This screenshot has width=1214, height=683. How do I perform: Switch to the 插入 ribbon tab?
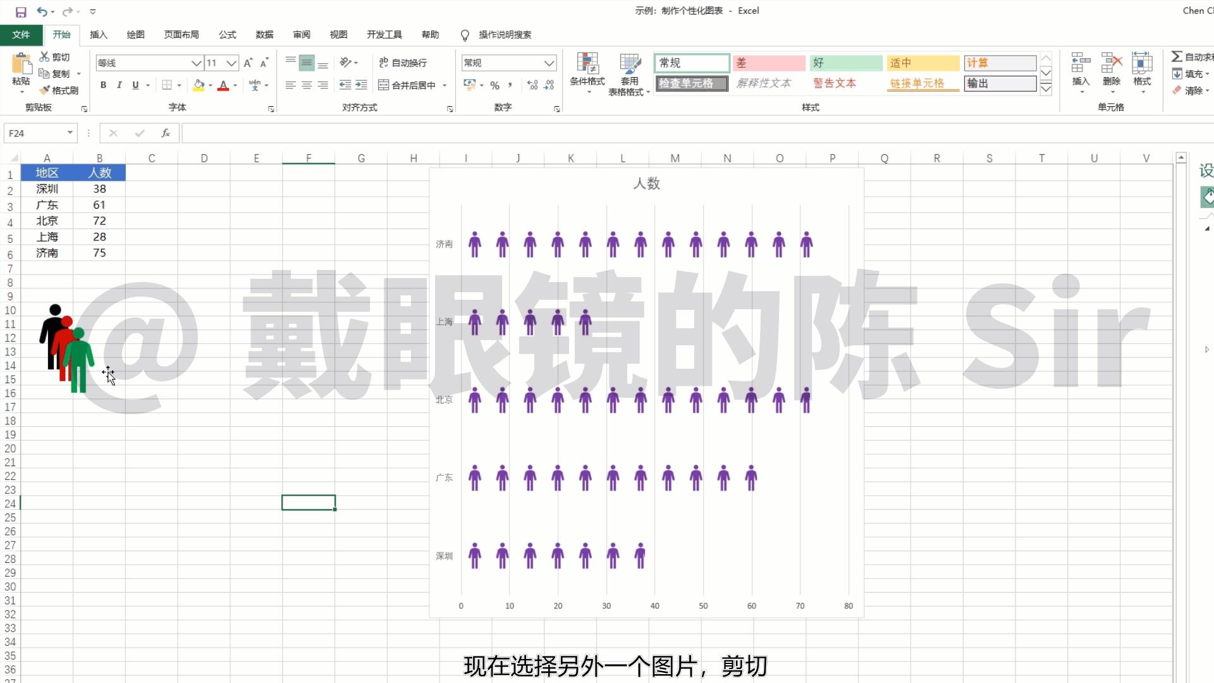(99, 35)
